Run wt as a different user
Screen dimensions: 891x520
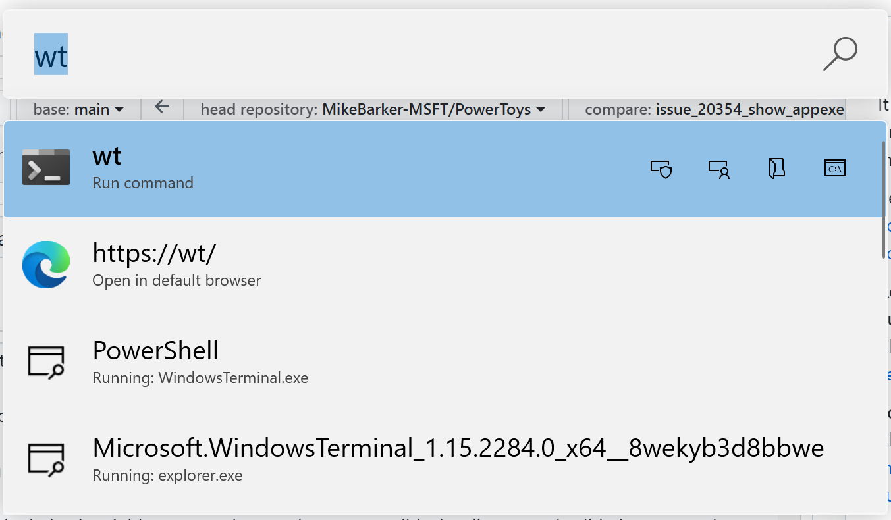pyautogui.click(x=719, y=169)
